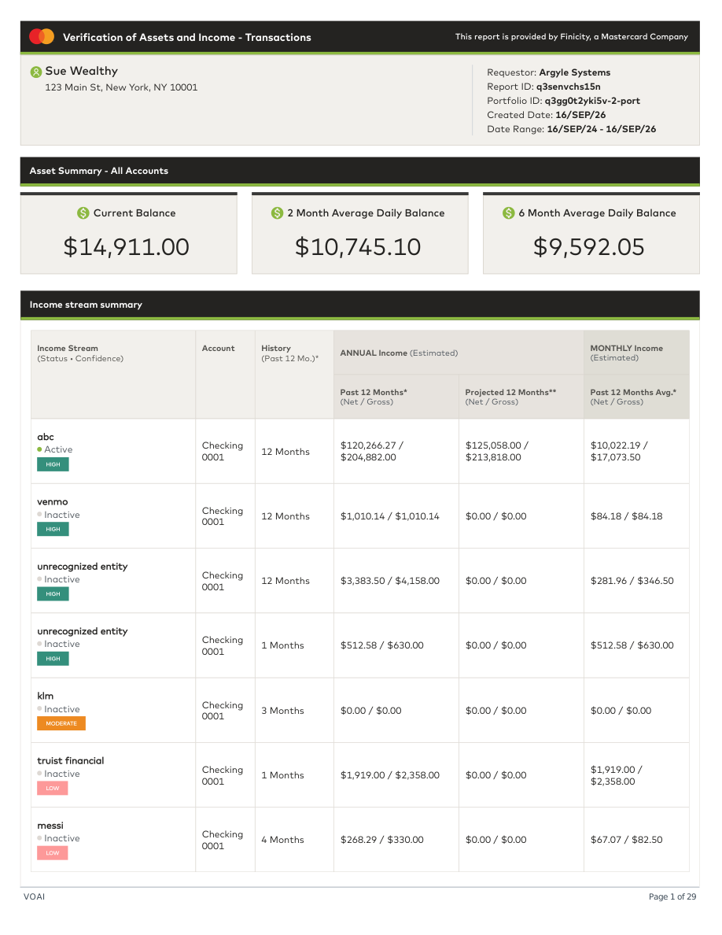Click dollar icon beside 2 Month Average Daily Balance
This screenshot has width=722, height=935.
277,213
